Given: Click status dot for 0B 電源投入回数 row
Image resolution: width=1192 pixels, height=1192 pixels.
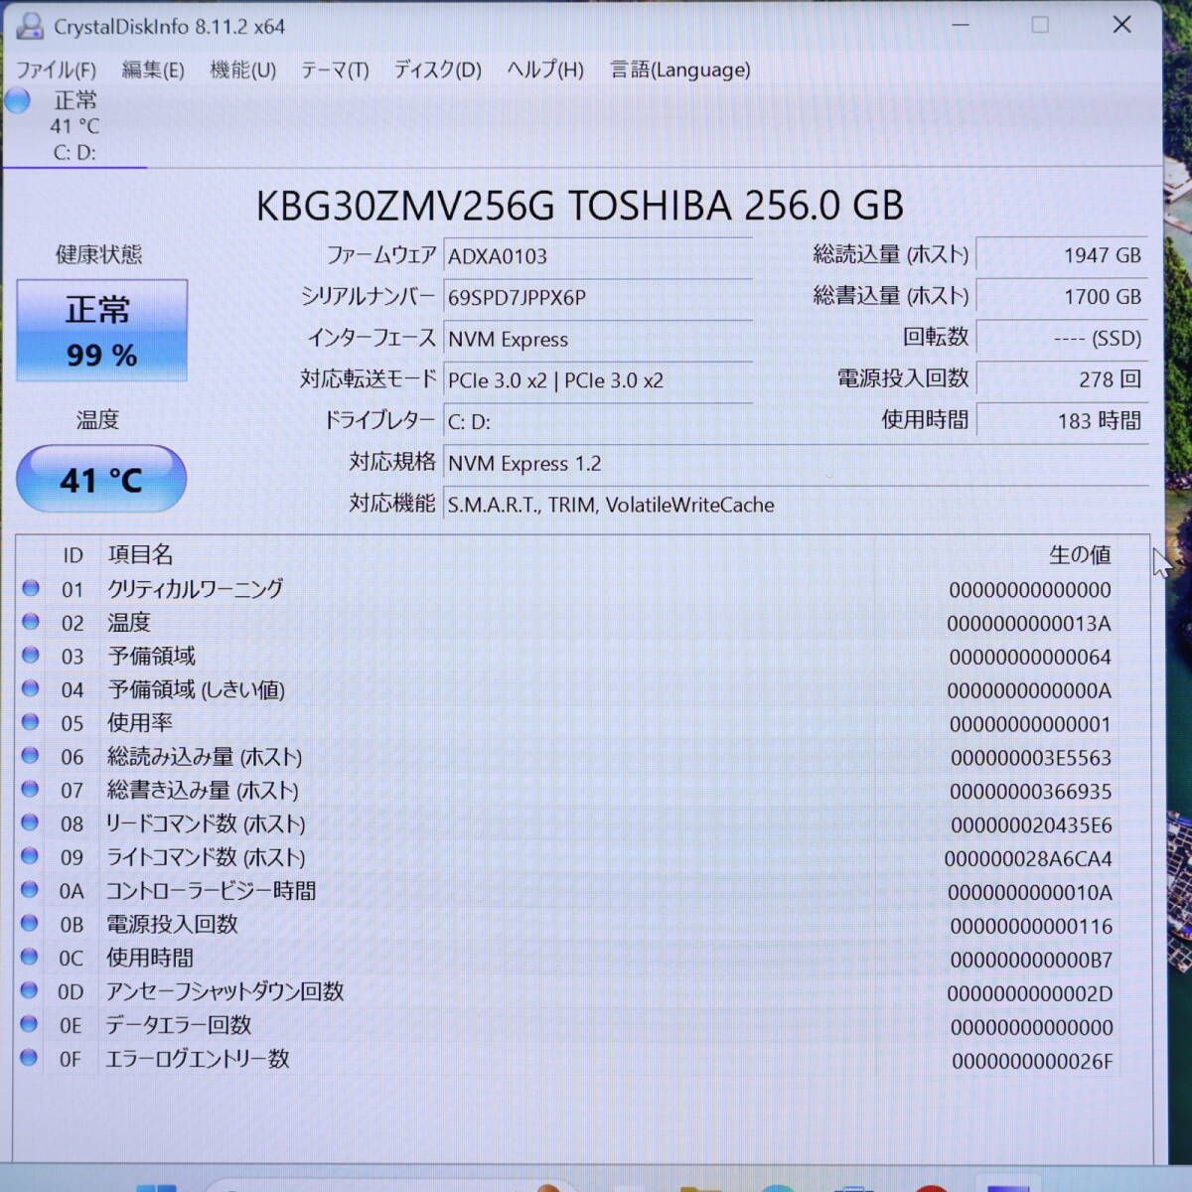Looking at the screenshot, I should pos(31,923).
